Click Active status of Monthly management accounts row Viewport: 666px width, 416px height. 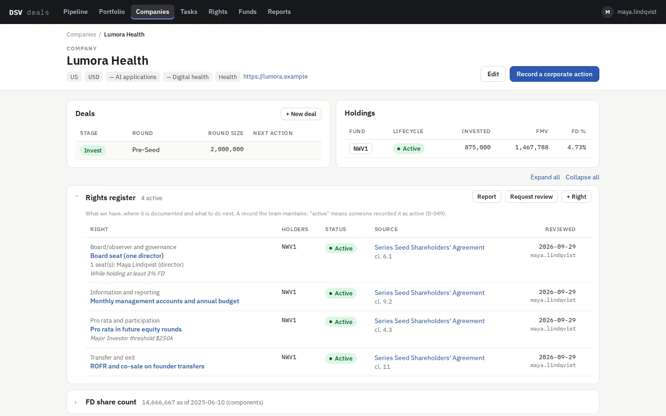click(341, 294)
